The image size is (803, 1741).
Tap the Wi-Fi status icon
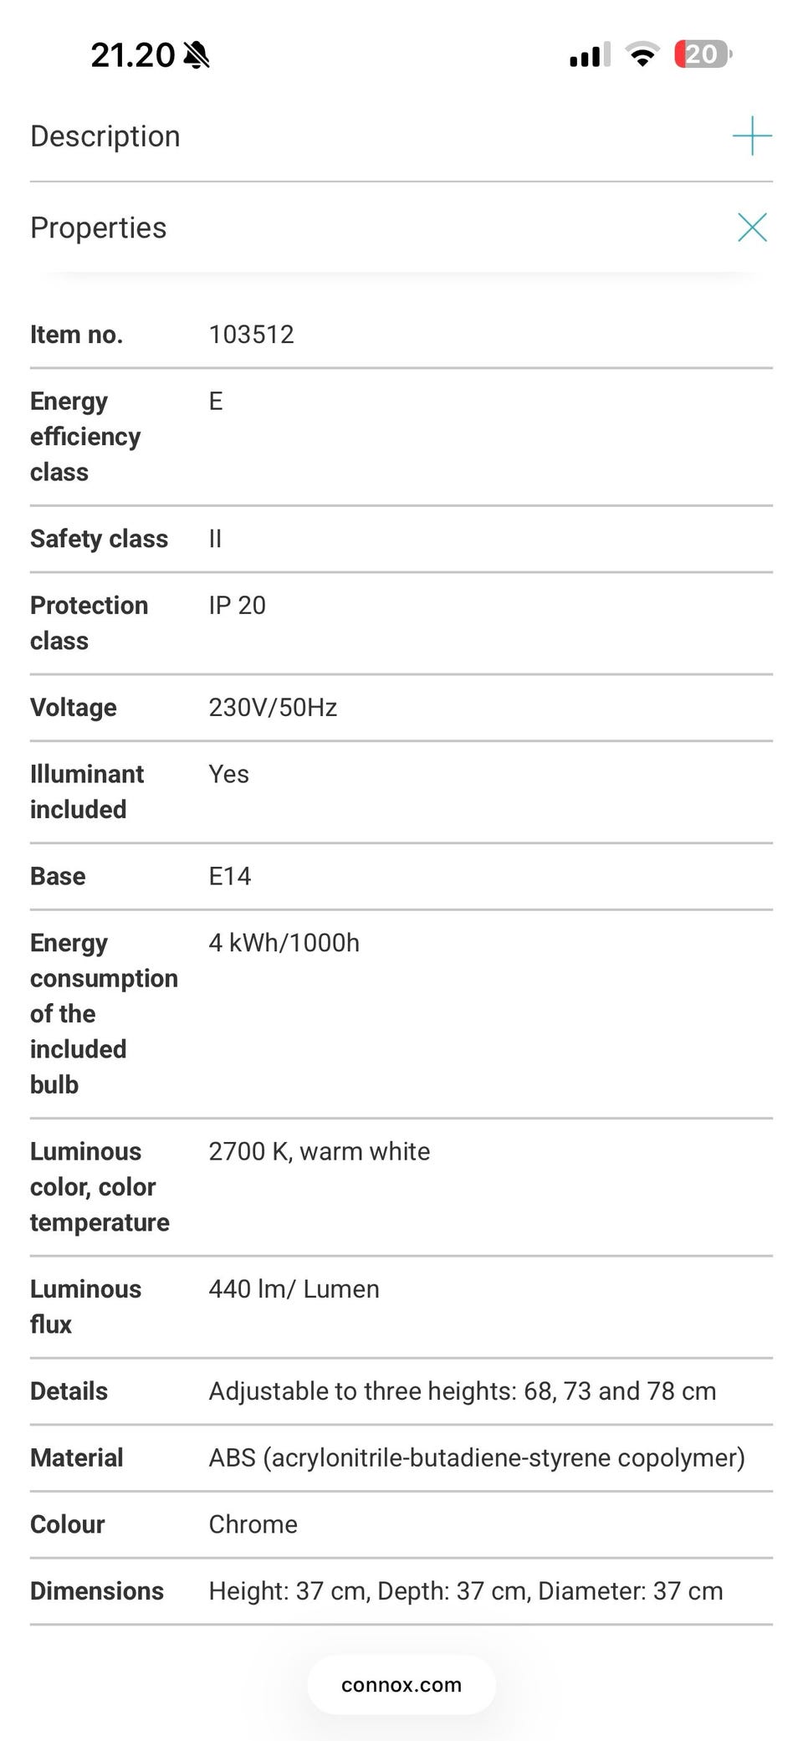tap(642, 55)
